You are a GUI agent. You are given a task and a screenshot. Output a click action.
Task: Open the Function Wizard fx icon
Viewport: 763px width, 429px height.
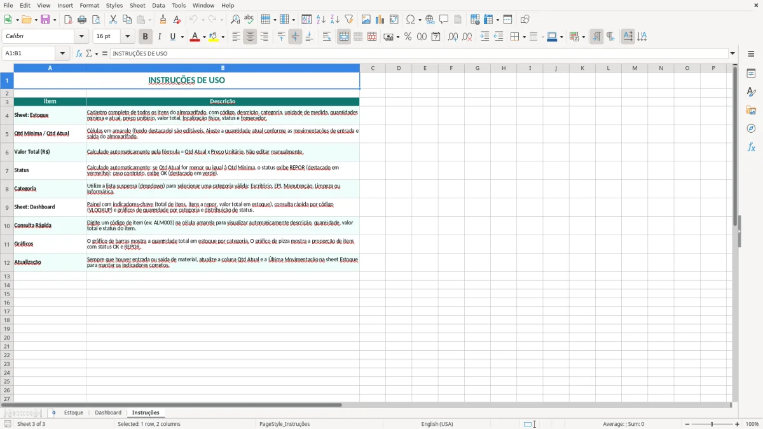pos(79,54)
